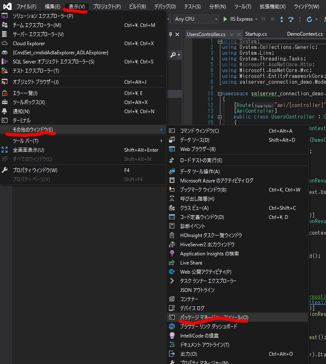Select Package Manager Console (パッケージ マネージャー コンソール)
326x364 pixels.
click(237, 317)
